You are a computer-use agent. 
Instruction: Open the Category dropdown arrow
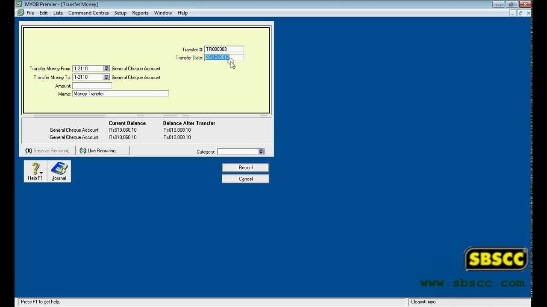coord(261,151)
